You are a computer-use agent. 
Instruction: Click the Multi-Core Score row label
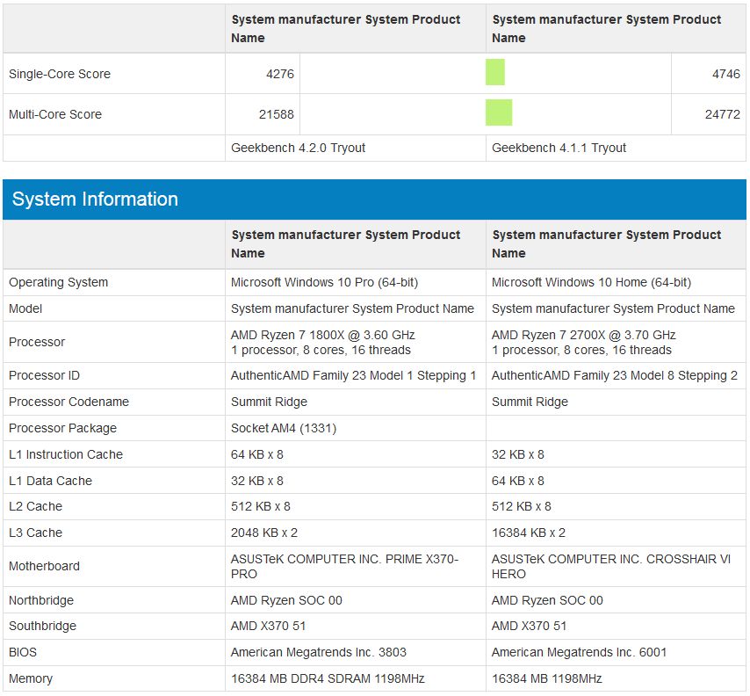pos(55,114)
